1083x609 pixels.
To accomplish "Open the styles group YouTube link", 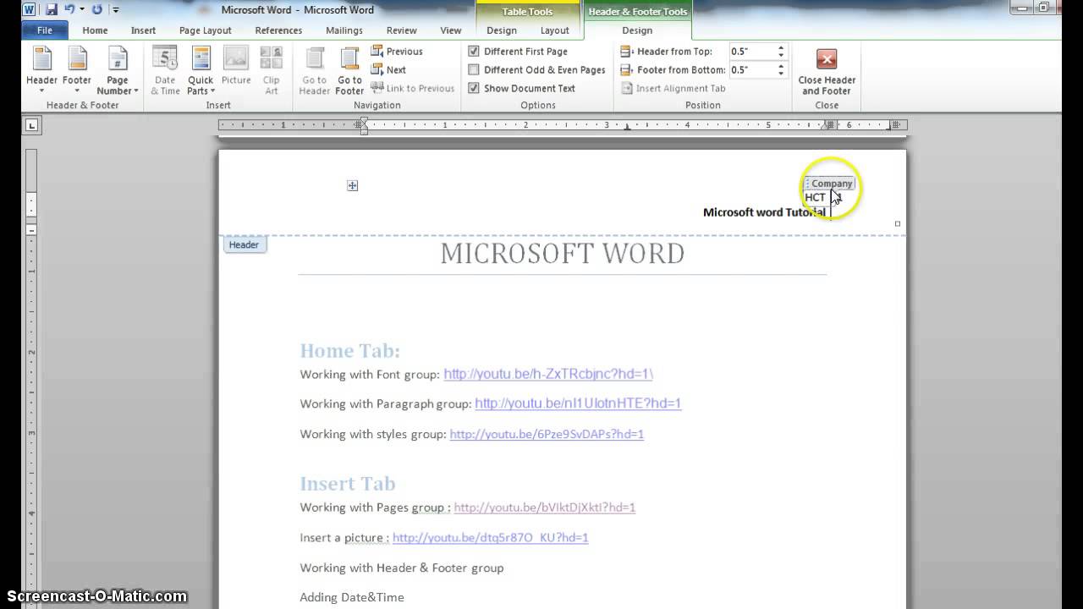I will [547, 434].
